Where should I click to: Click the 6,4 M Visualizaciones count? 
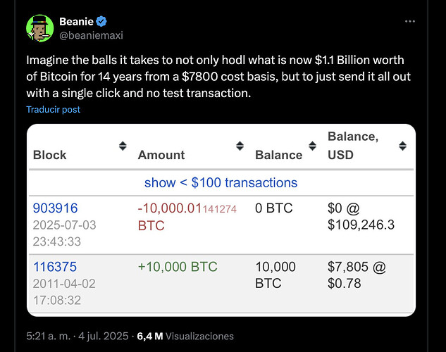185,336
